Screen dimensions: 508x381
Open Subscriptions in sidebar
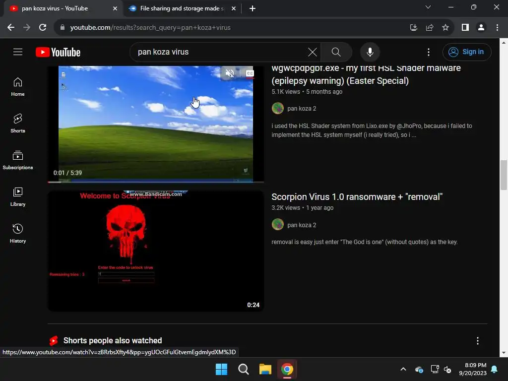coord(18,160)
